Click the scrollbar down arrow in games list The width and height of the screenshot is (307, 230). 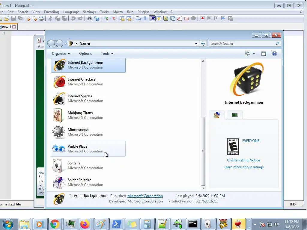203,189
